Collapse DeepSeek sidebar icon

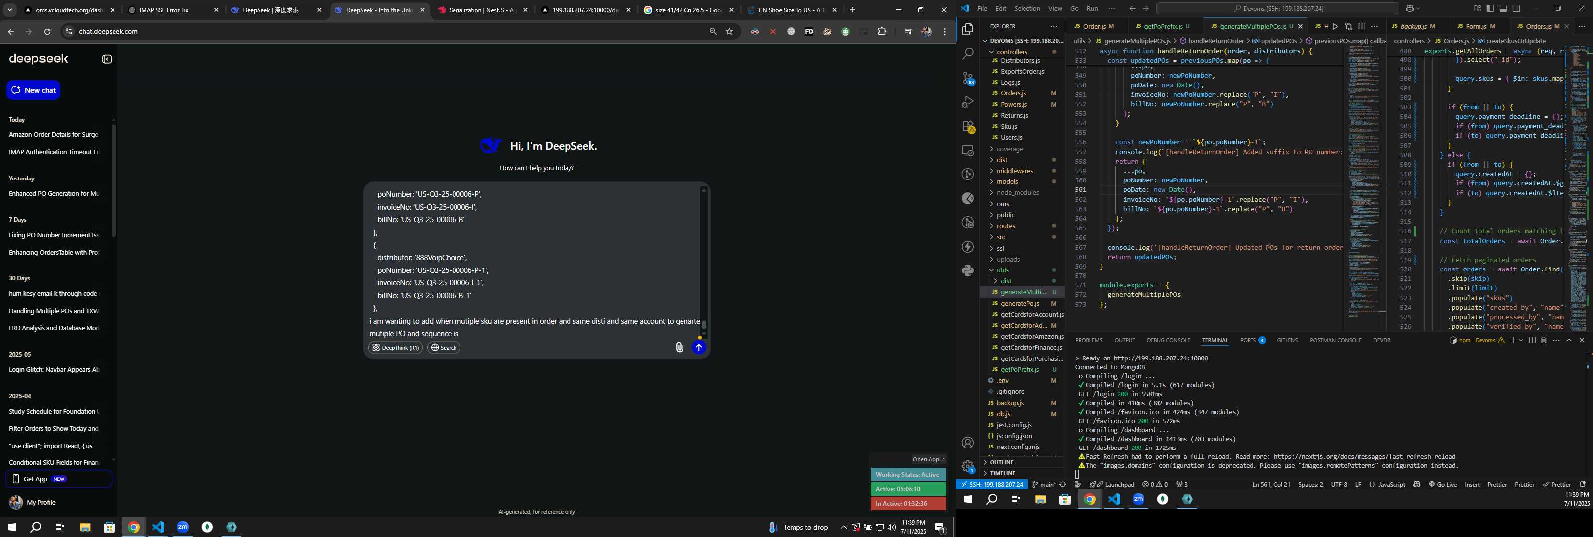107,59
